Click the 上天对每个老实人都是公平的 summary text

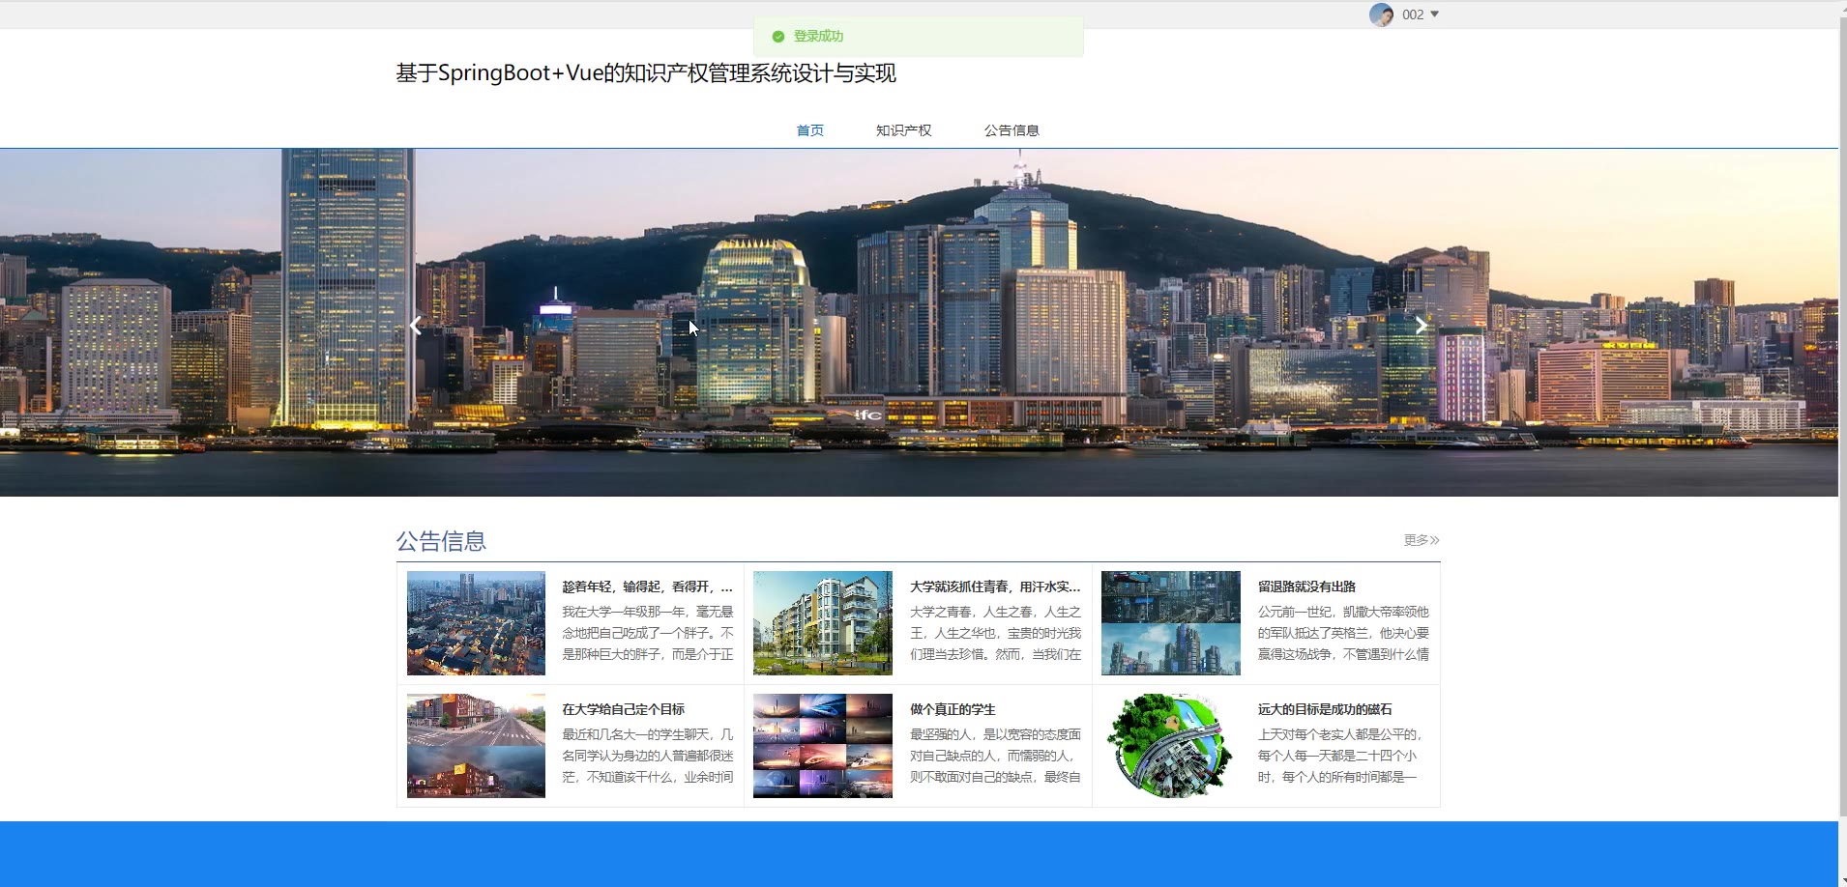pos(1340,756)
